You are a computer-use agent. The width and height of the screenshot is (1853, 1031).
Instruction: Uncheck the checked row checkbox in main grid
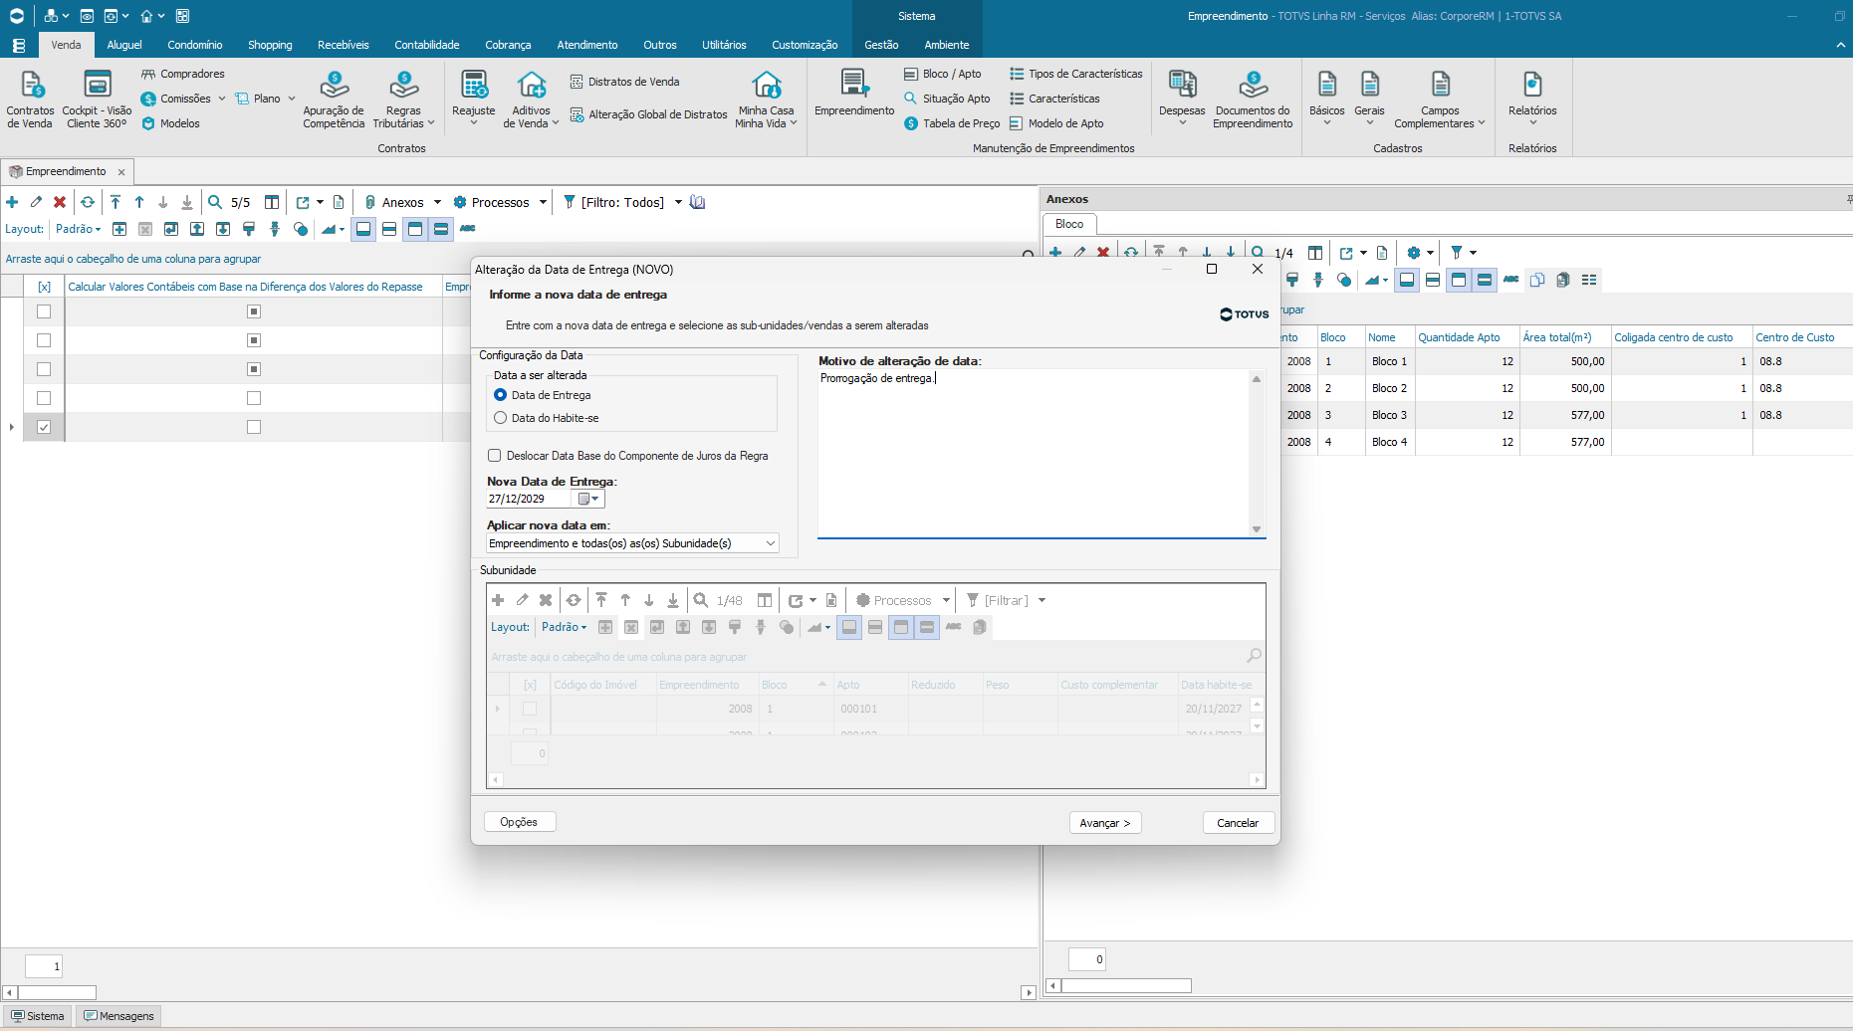tap(44, 427)
